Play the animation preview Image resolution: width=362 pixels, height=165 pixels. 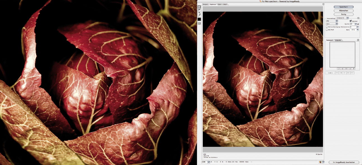[x=344, y=73]
